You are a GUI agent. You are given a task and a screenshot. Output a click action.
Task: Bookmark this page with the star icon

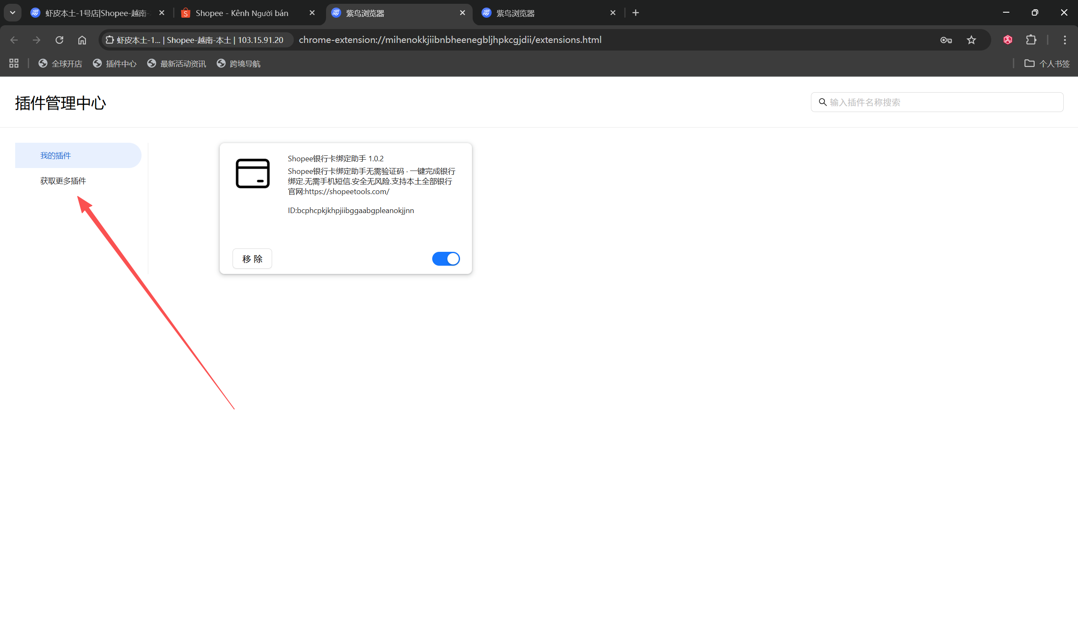(971, 40)
